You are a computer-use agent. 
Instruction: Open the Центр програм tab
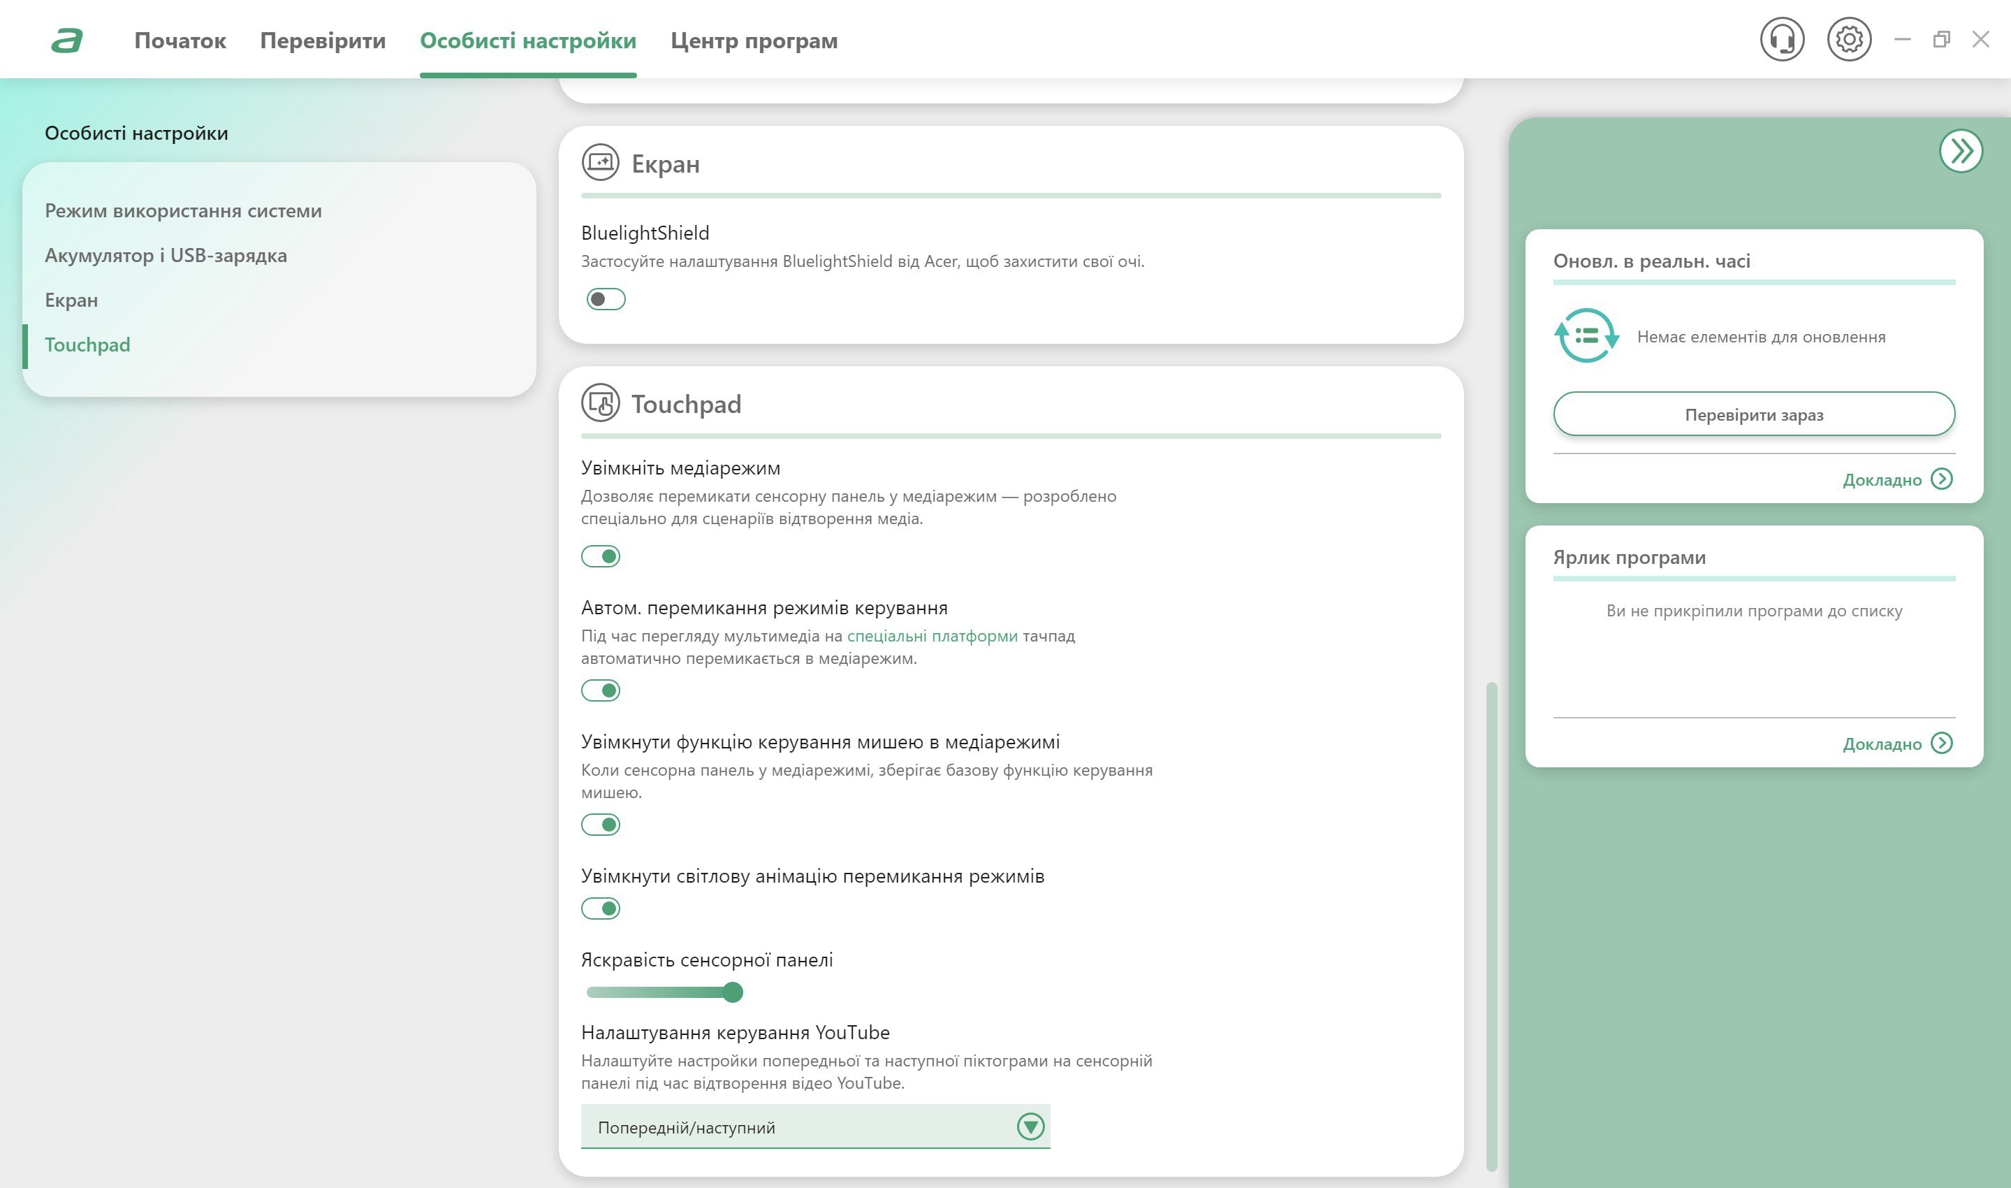pos(754,40)
